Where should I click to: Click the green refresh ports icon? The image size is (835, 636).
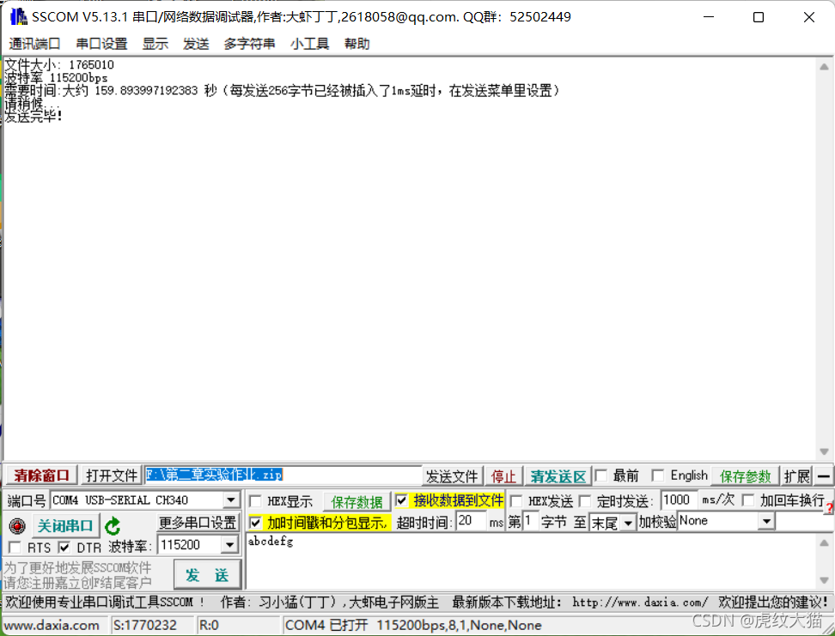114,525
